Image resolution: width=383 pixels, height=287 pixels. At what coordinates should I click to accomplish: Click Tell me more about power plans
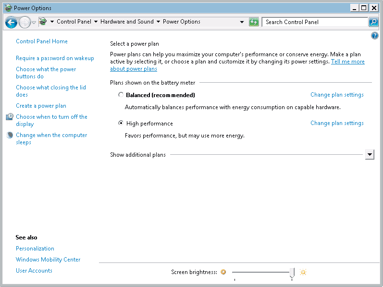347,62
